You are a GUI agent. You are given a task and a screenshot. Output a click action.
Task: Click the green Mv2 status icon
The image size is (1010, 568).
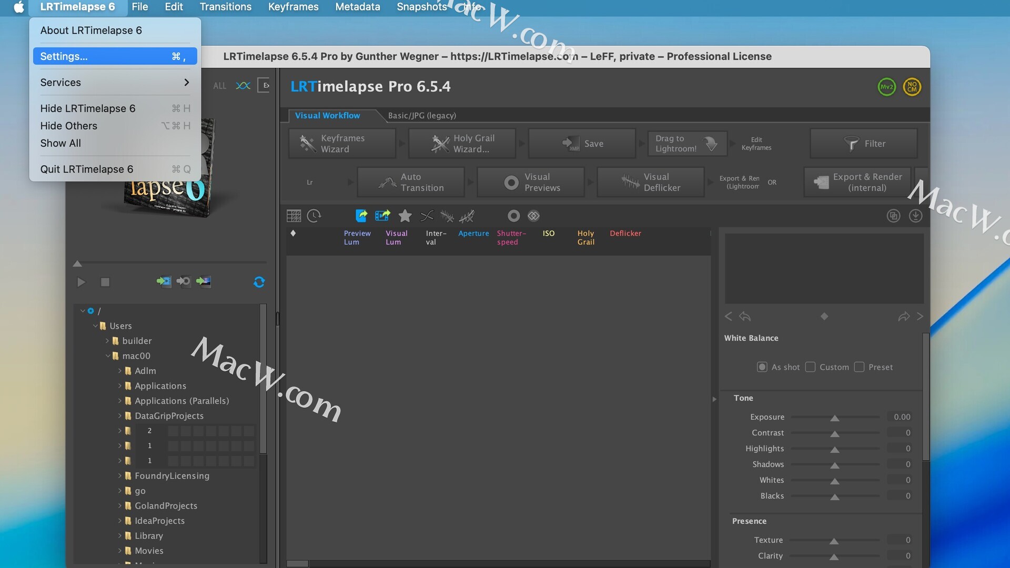click(887, 87)
